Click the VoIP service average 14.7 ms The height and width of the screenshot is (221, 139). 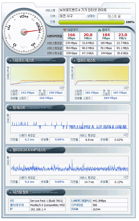[89, 182]
